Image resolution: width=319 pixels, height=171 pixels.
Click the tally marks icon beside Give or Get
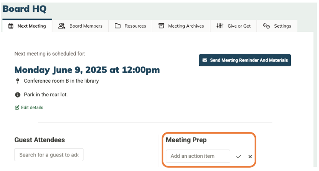[x=220, y=26]
